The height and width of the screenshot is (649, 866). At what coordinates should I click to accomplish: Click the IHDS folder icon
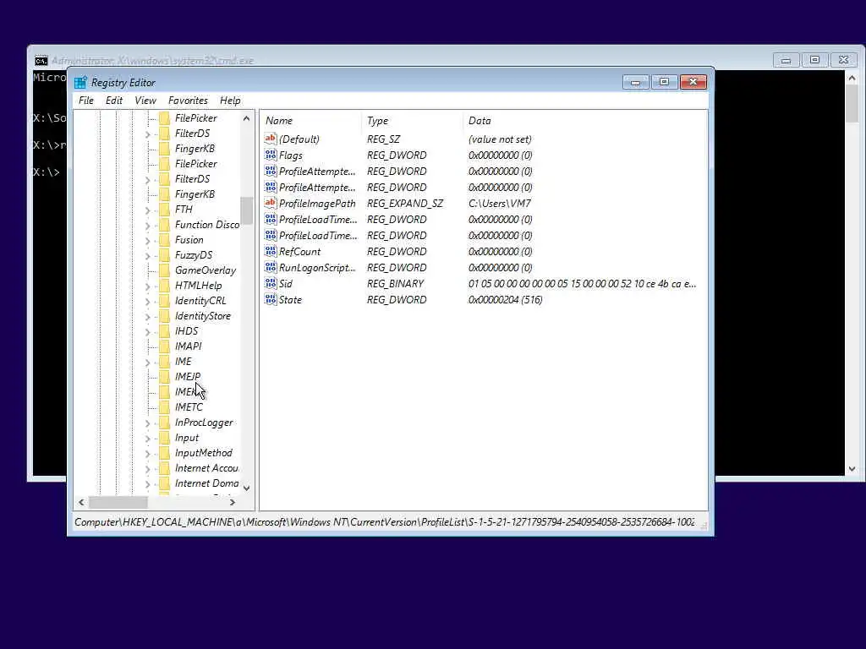click(x=165, y=331)
